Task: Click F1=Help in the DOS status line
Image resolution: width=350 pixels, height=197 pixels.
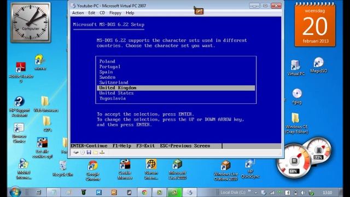Action: tap(121, 146)
